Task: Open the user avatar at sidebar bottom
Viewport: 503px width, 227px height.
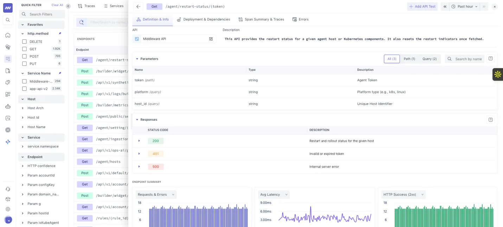Action: tap(8, 220)
